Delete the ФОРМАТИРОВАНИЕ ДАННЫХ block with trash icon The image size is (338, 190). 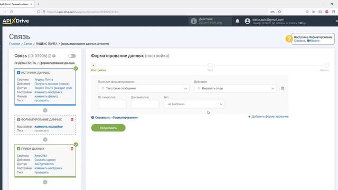pos(72,120)
